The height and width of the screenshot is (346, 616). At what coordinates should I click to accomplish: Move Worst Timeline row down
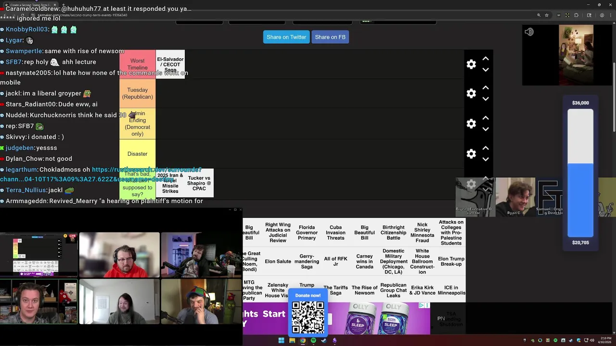coord(486,70)
